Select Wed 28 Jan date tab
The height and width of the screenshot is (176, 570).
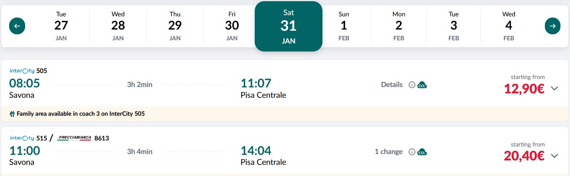(x=118, y=26)
